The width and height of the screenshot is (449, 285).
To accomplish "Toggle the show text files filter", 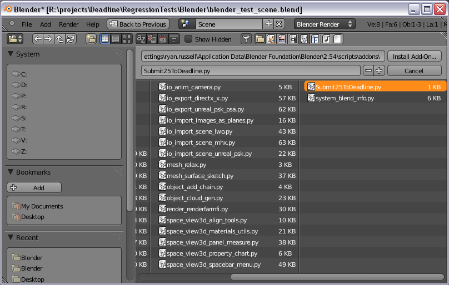I will coord(338,39).
